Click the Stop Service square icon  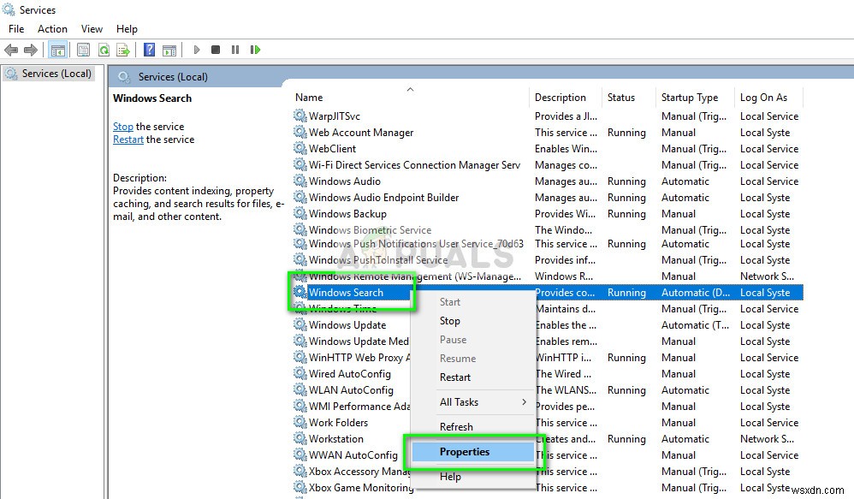click(x=216, y=50)
